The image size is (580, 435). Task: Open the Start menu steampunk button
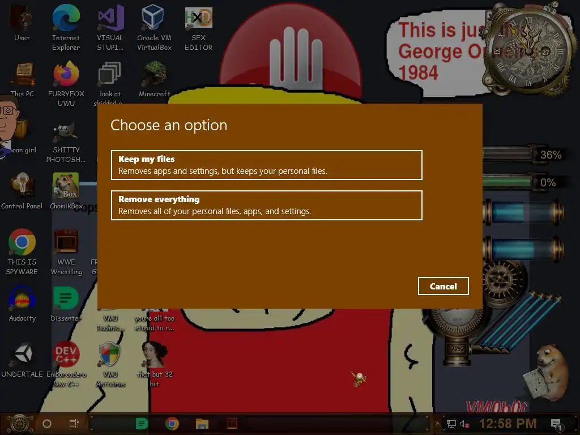(x=20, y=424)
